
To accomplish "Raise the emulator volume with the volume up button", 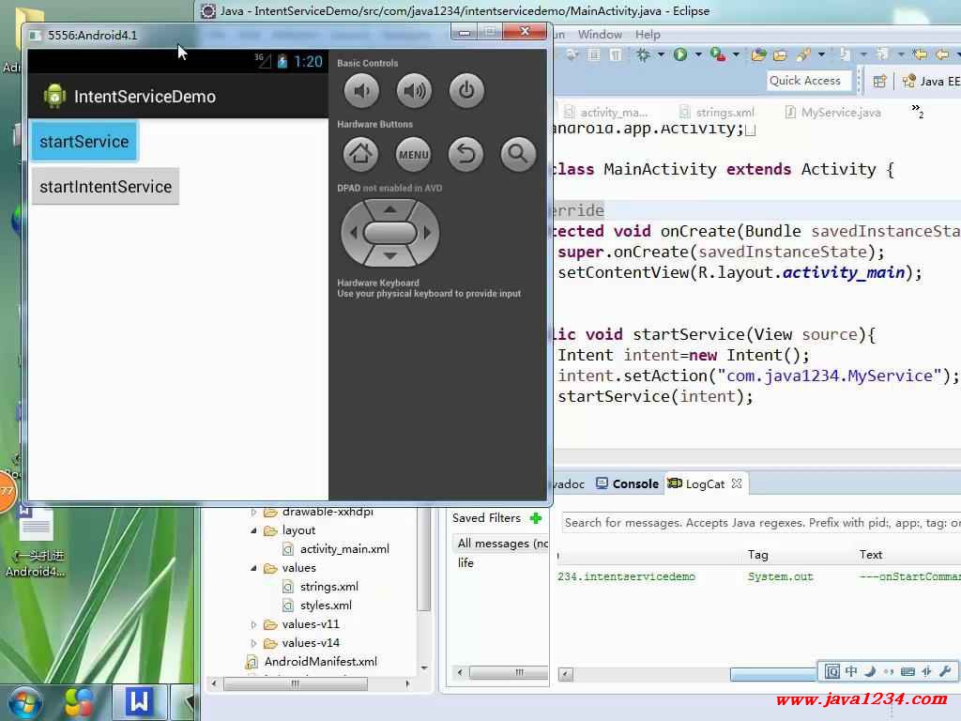I will coord(414,91).
